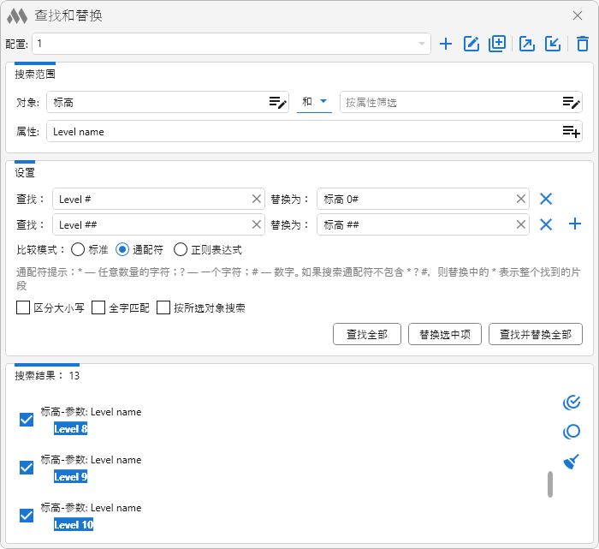Click the 查找并替换全部 button
Screen dimensions: 599x549
pos(535,334)
